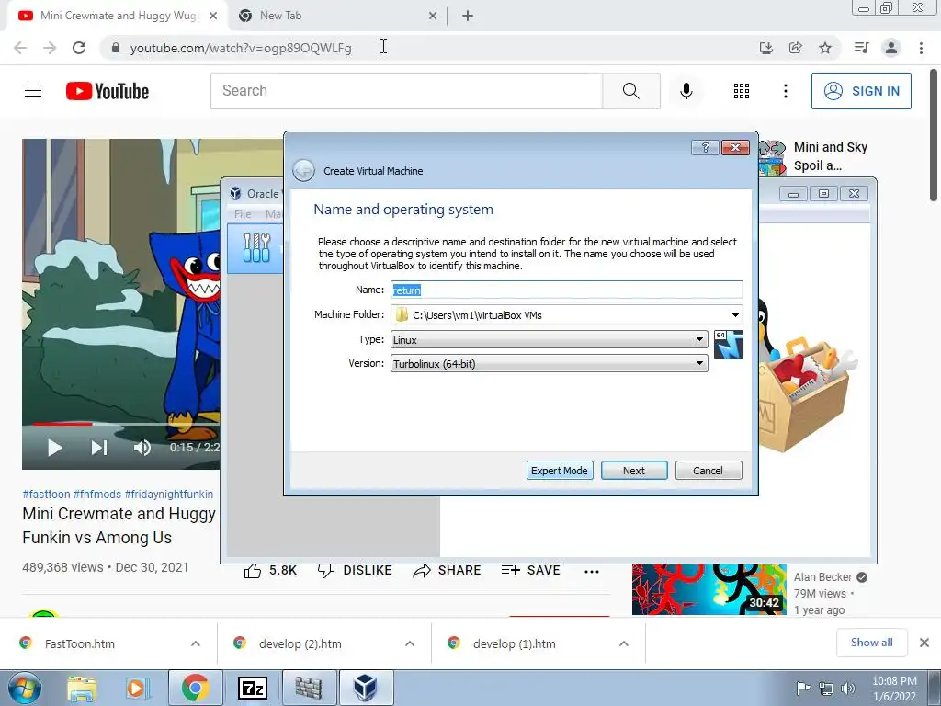The width and height of the screenshot is (941, 706).
Task: Click the video progress bar
Action: pyautogui.click(x=126, y=424)
